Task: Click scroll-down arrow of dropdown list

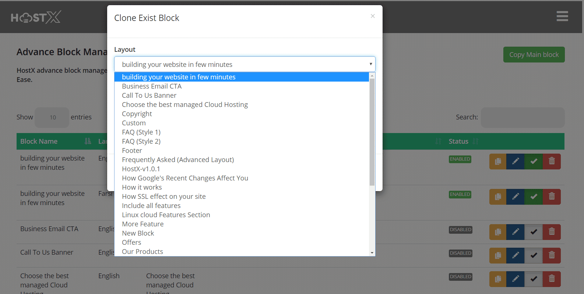Action: [x=372, y=252]
